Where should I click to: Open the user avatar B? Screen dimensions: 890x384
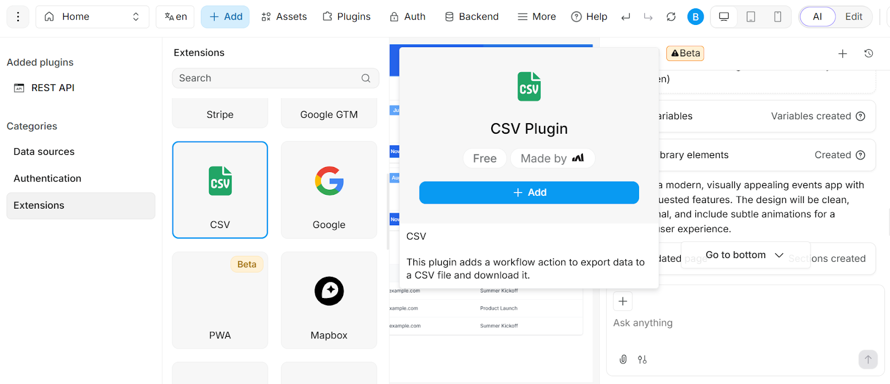(x=695, y=17)
